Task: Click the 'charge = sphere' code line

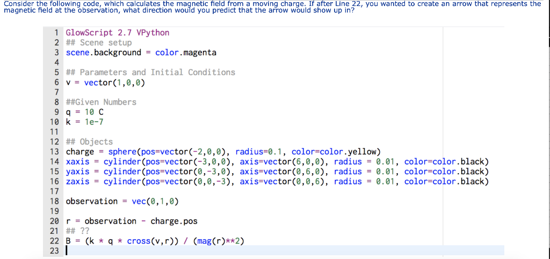Action: coord(223,152)
